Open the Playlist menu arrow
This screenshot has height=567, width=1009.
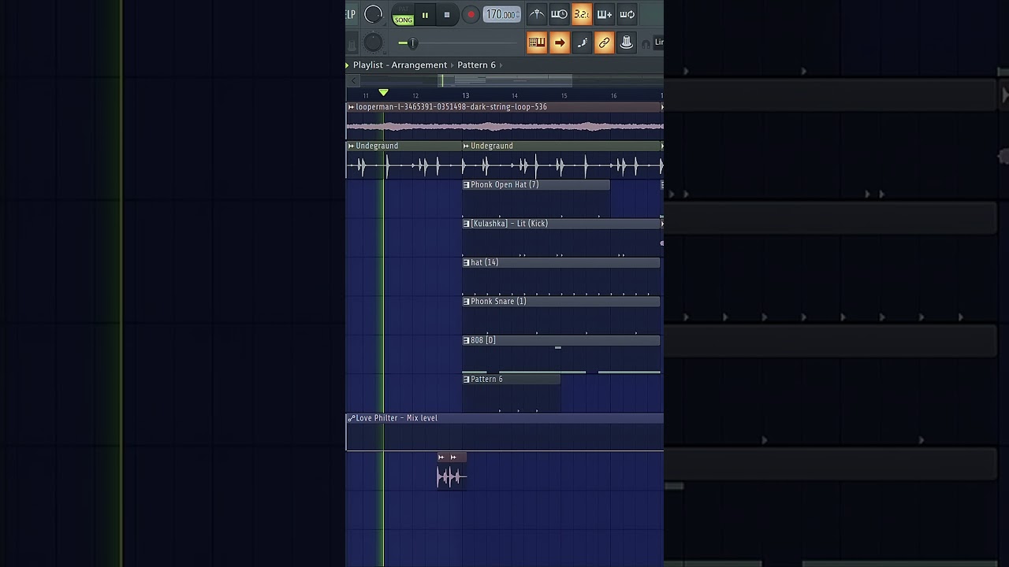click(348, 65)
